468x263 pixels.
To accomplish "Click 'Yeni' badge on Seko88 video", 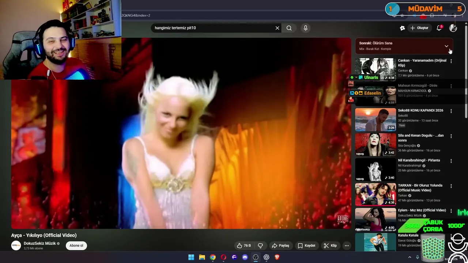I will tap(402, 125).
